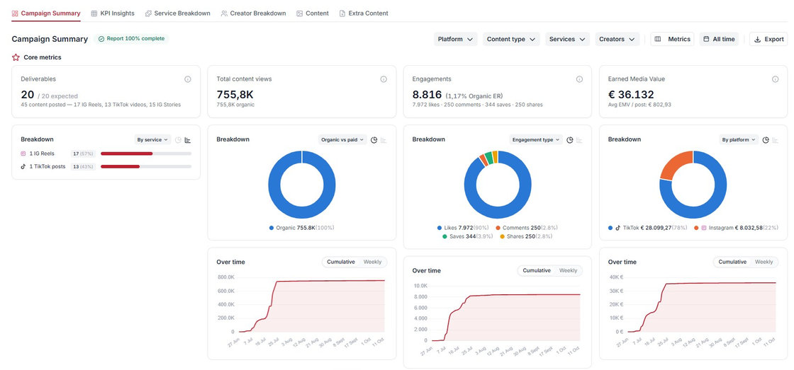Click the TikTok icon in EMV legend
The width and height of the screenshot is (794, 370).
click(617, 228)
